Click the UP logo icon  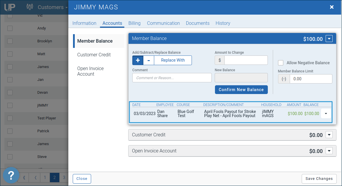pos(10,7)
